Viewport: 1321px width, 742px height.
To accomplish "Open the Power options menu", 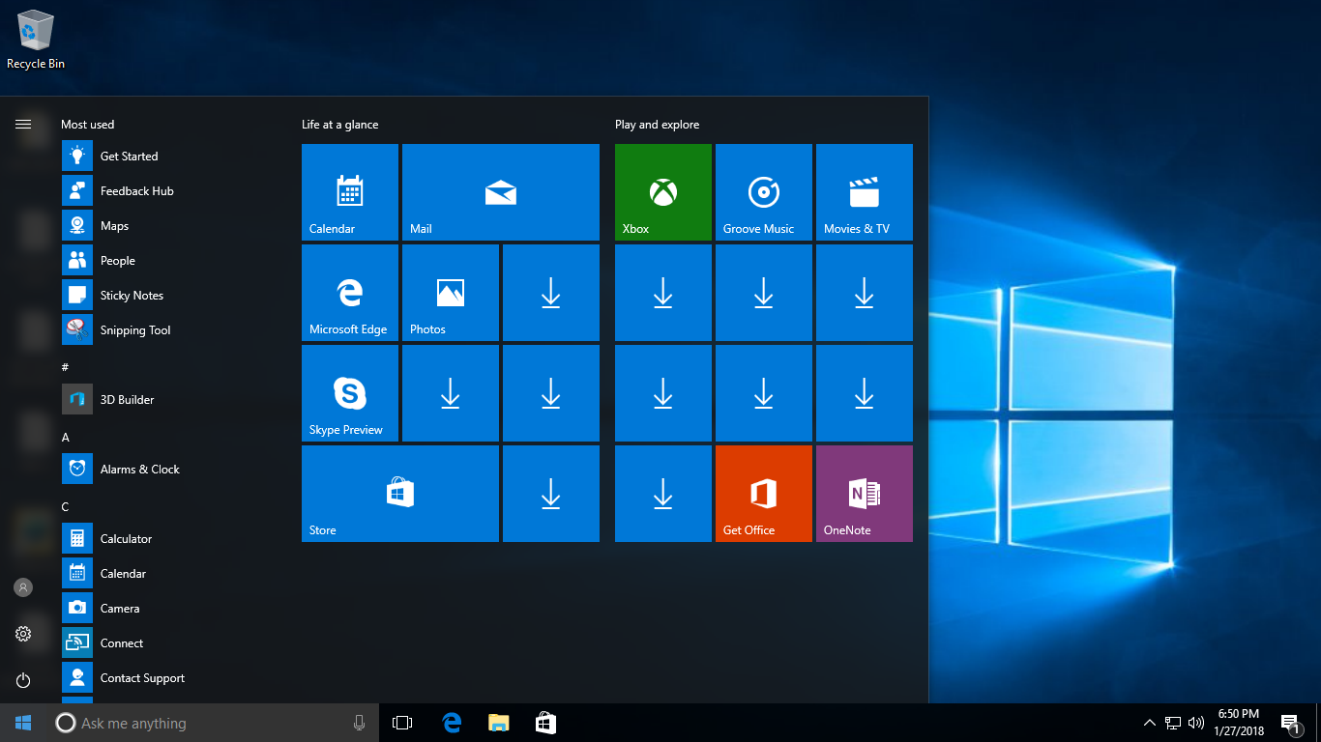I will click(x=23, y=680).
